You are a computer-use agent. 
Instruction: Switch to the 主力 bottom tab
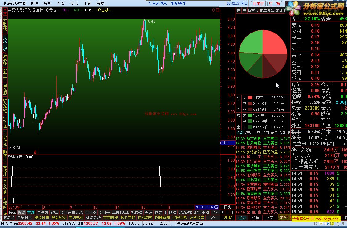pyautogui.click(x=242, y=218)
